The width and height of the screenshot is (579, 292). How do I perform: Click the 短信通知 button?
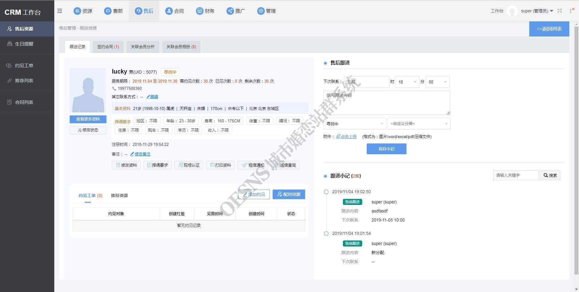coord(253,165)
